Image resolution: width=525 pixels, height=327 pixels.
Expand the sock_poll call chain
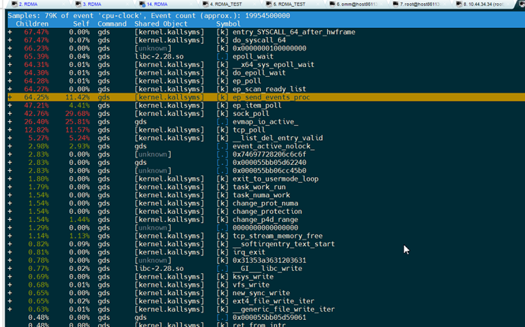(10, 113)
